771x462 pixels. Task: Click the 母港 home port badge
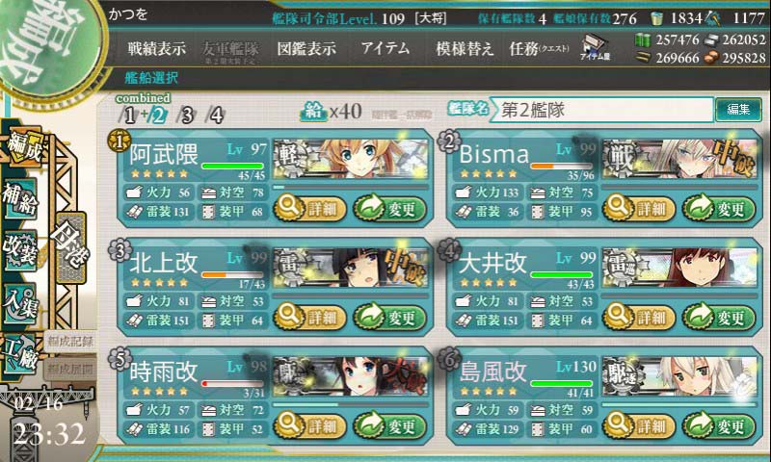coord(70,247)
